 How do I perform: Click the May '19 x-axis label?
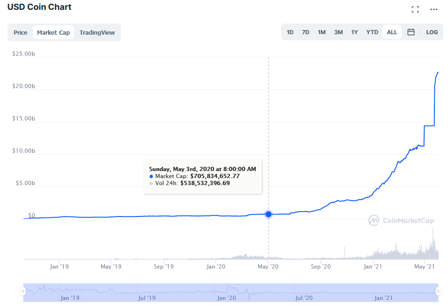click(x=111, y=267)
